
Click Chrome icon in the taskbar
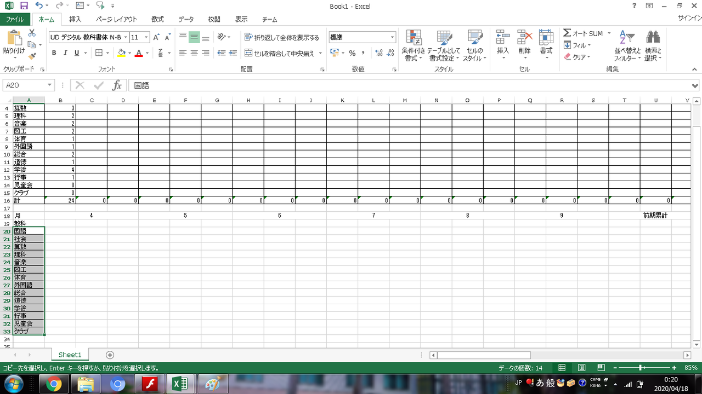(x=54, y=384)
